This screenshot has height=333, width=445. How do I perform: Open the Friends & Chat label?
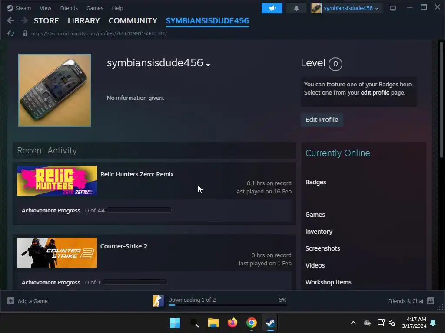tap(405, 301)
